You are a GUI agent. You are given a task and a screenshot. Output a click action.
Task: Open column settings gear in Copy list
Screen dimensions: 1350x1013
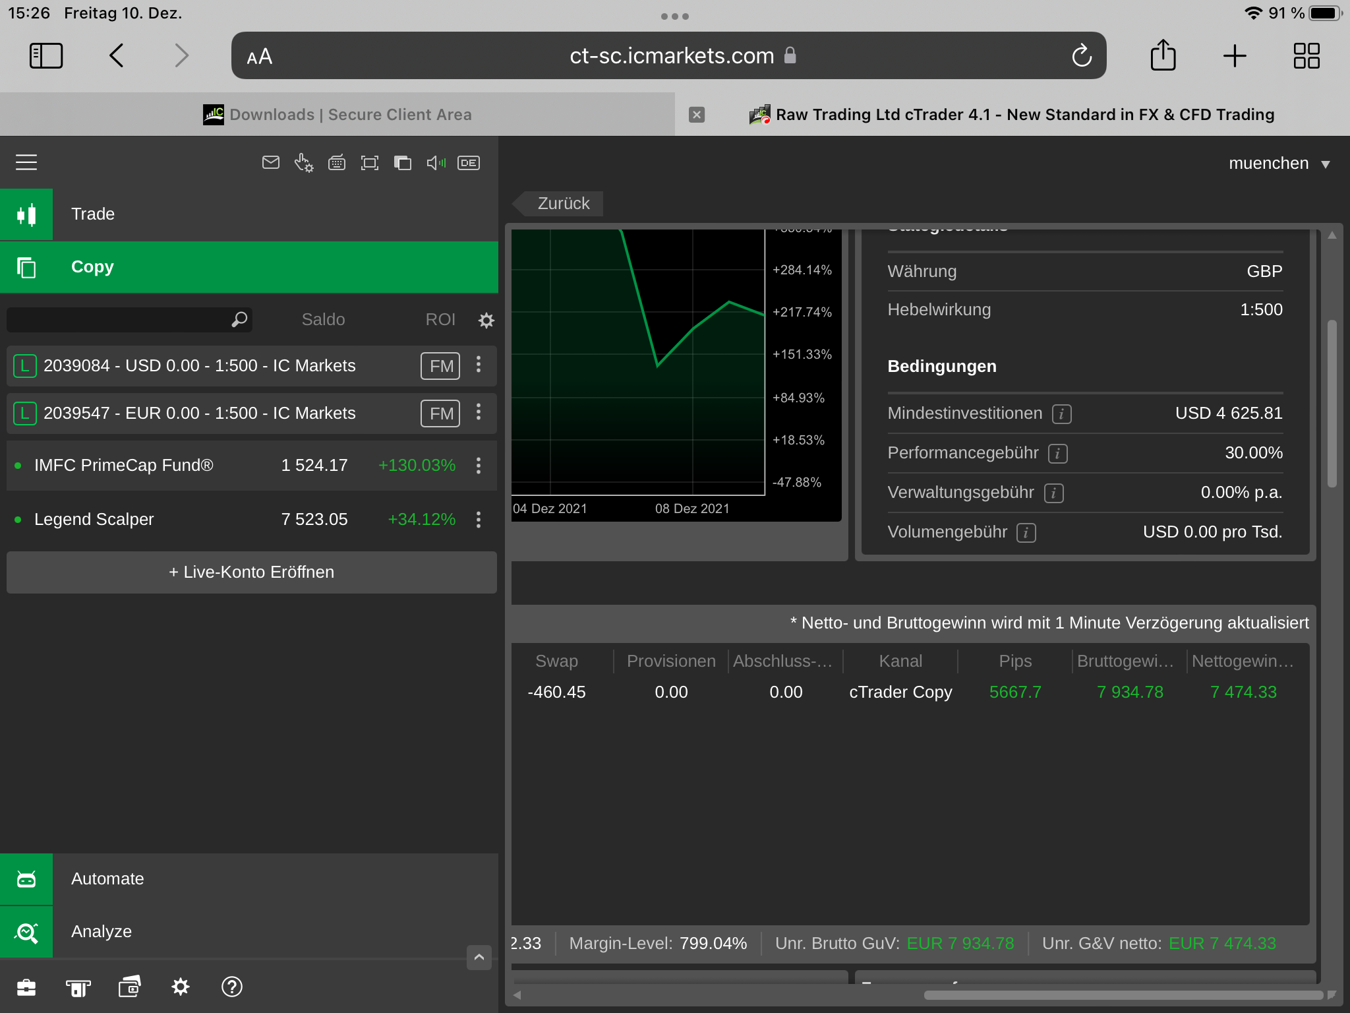(486, 321)
